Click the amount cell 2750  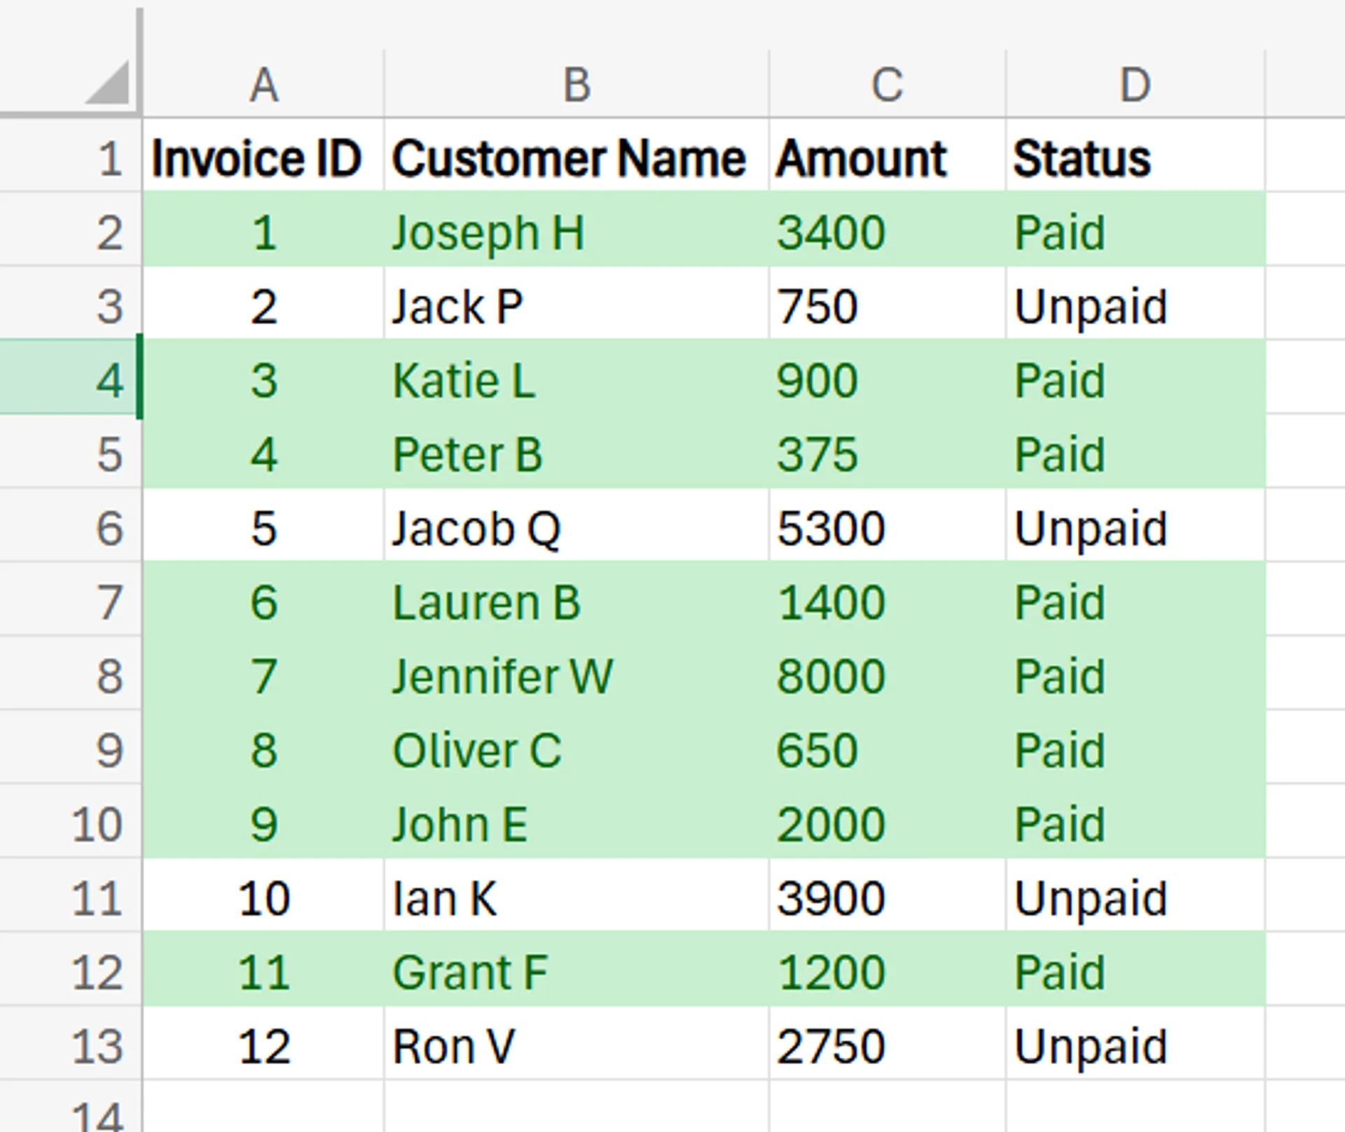tap(887, 1044)
